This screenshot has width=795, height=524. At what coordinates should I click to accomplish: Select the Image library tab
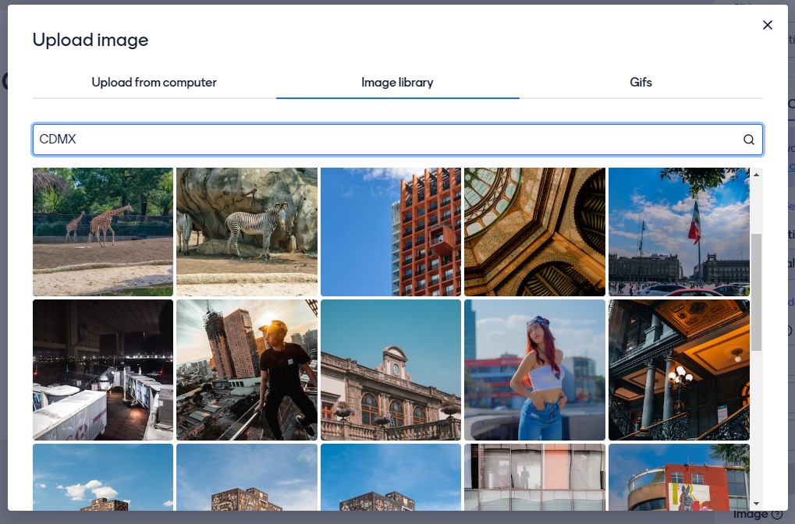(x=397, y=82)
